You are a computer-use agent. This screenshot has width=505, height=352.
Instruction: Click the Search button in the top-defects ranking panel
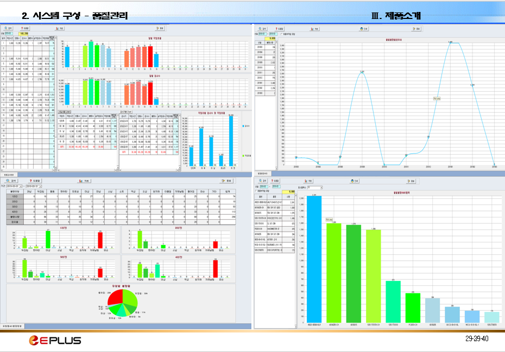pos(263,181)
